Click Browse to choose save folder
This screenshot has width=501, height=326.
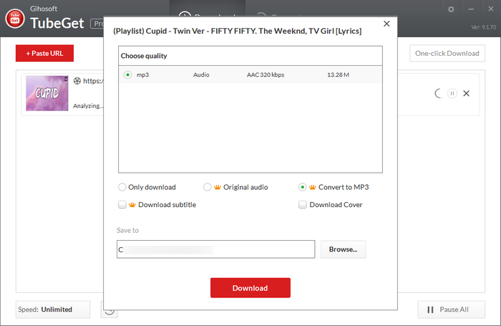344,249
